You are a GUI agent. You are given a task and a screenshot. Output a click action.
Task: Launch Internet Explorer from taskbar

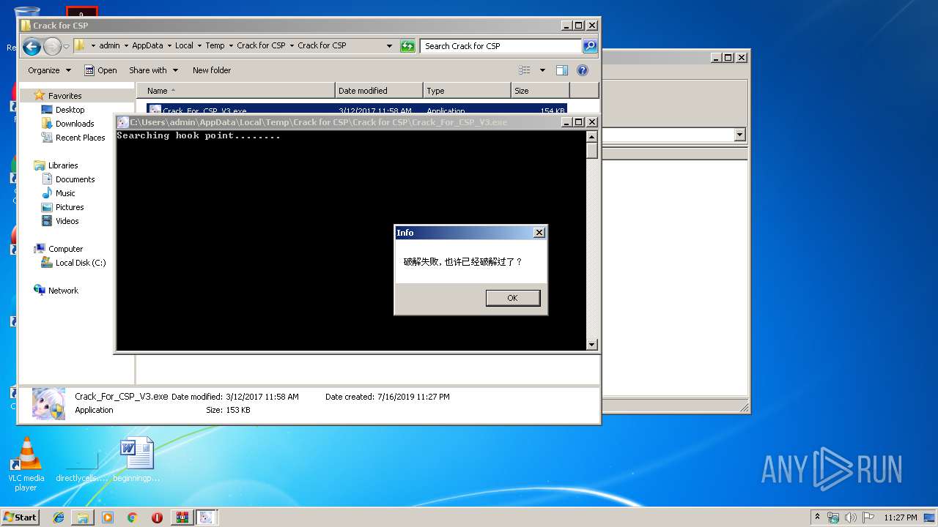(59, 517)
